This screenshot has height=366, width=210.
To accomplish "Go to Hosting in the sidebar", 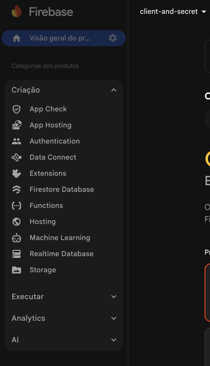I will [x=43, y=222].
